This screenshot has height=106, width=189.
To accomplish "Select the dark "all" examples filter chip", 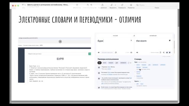I will coord(100,63).
